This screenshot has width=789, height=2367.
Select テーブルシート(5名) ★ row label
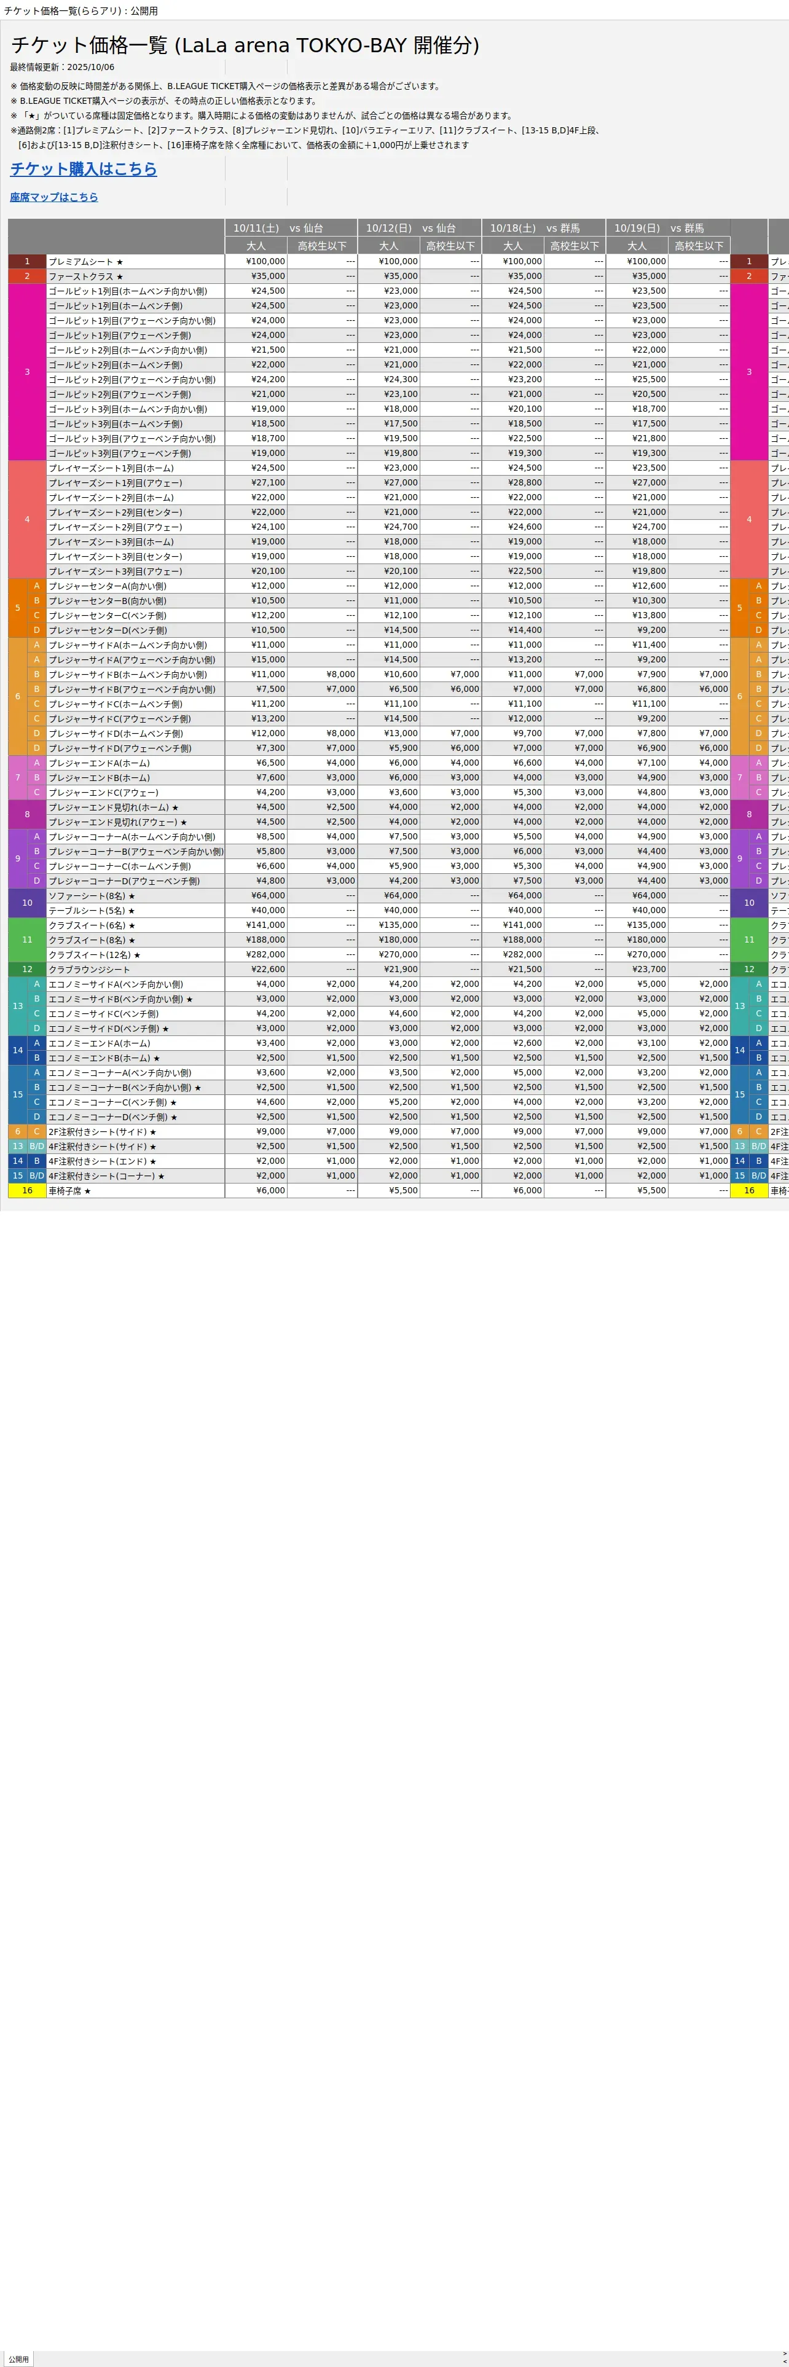point(135,911)
